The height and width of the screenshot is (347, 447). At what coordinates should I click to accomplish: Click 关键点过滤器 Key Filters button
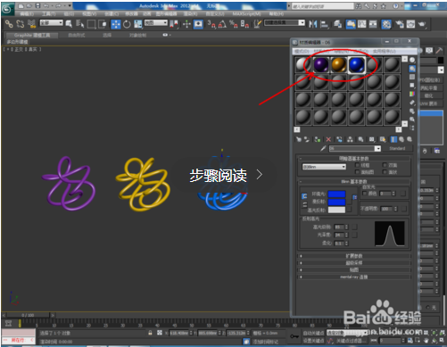pos(351,341)
